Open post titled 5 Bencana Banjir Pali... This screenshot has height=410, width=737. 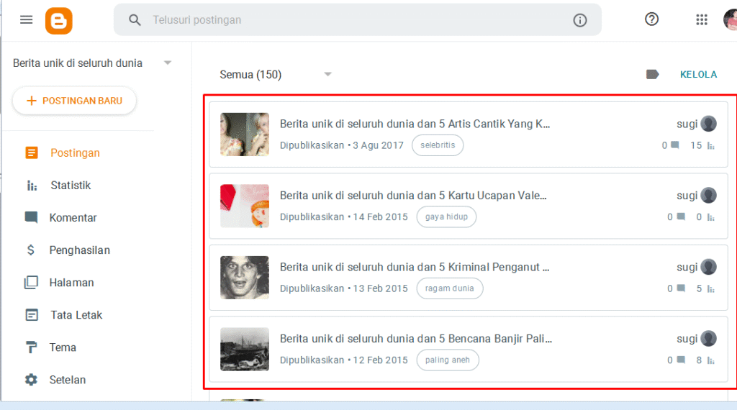(416, 339)
